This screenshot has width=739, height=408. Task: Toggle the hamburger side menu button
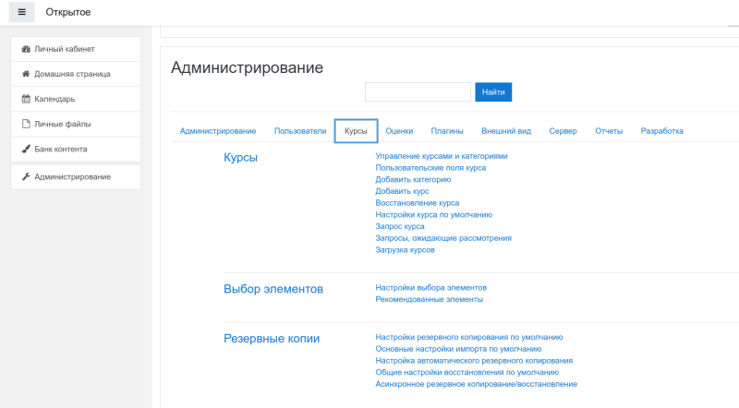point(22,12)
